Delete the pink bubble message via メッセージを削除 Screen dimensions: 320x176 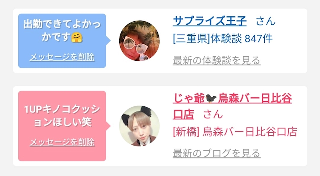[x=62, y=142]
